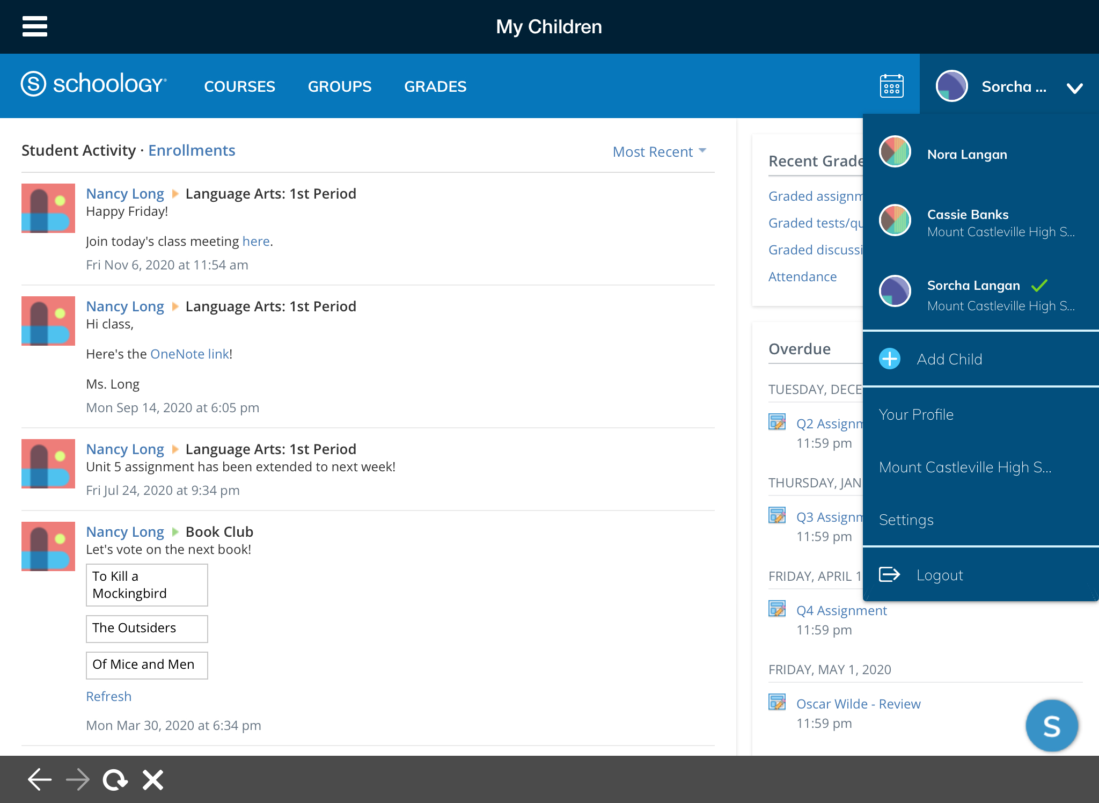Collapse the Sorcha account dropdown chevron
1099x803 pixels.
(x=1074, y=87)
